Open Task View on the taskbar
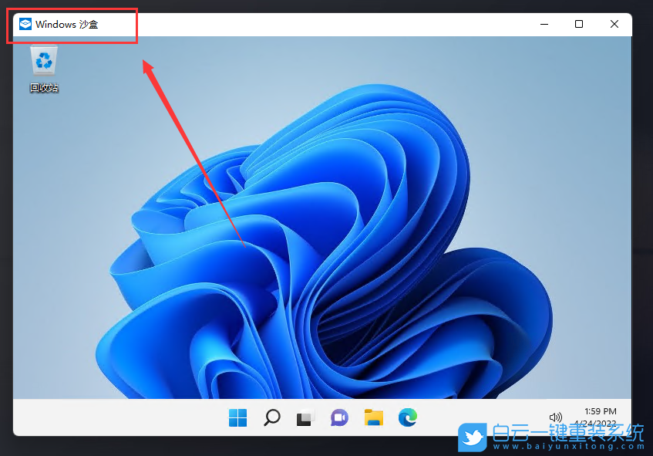 (x=305, y=417)
